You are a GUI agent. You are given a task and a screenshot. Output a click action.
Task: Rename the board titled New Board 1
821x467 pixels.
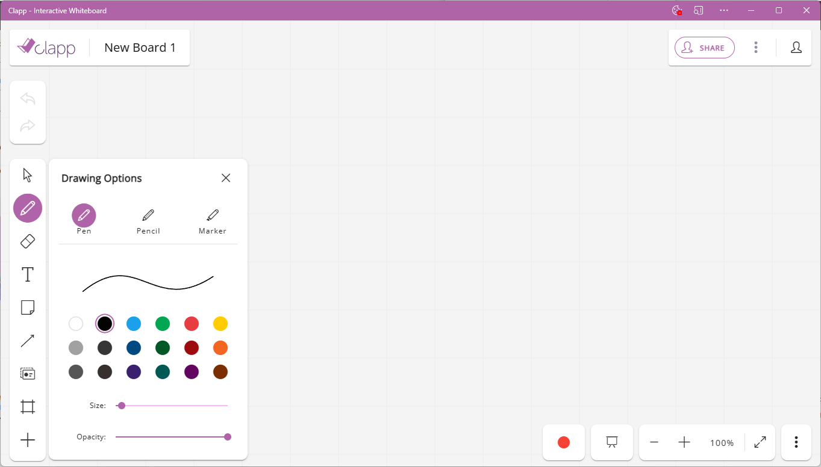140,47
